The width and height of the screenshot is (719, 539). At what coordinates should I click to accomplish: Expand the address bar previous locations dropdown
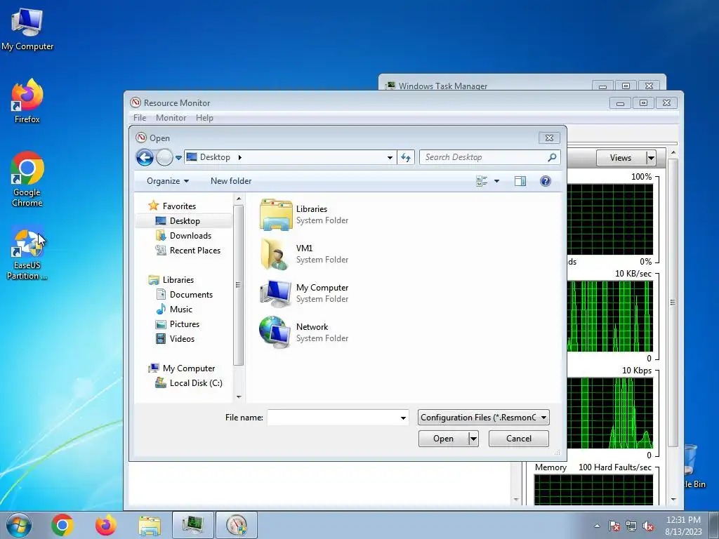tap(390, 158)
